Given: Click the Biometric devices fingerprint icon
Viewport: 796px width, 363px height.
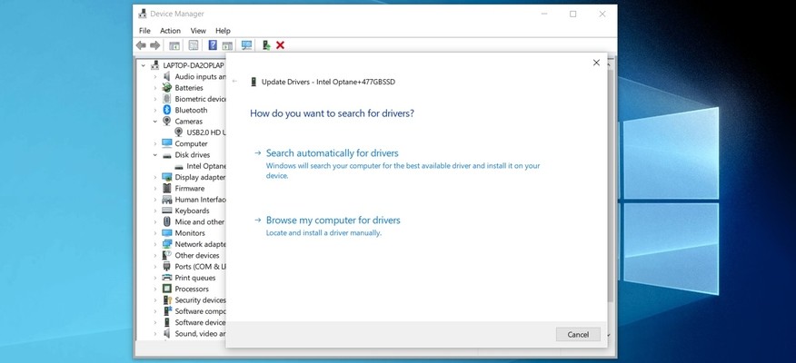Looking at the screenshot, I should pos(166,99).
